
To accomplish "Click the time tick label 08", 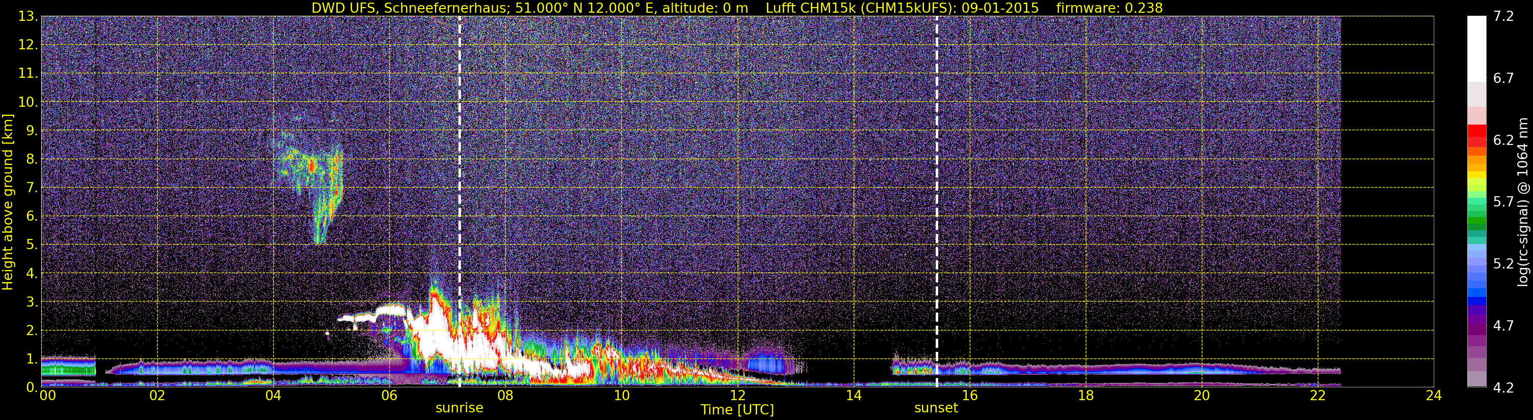I will (505, 396).
